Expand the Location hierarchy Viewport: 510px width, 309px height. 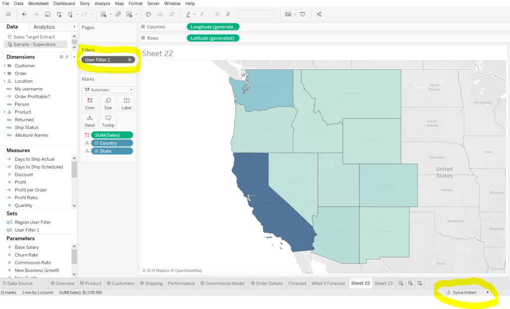[4, 81]
